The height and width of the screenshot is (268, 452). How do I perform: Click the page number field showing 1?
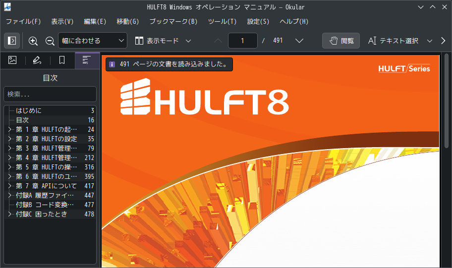243,41
